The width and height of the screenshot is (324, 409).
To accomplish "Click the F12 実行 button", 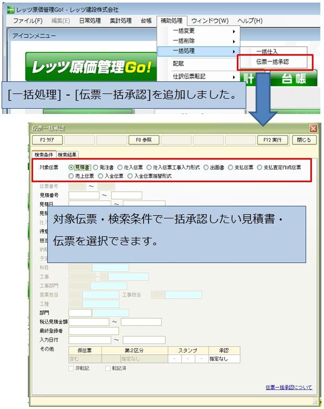I will (x=273, y=140).
